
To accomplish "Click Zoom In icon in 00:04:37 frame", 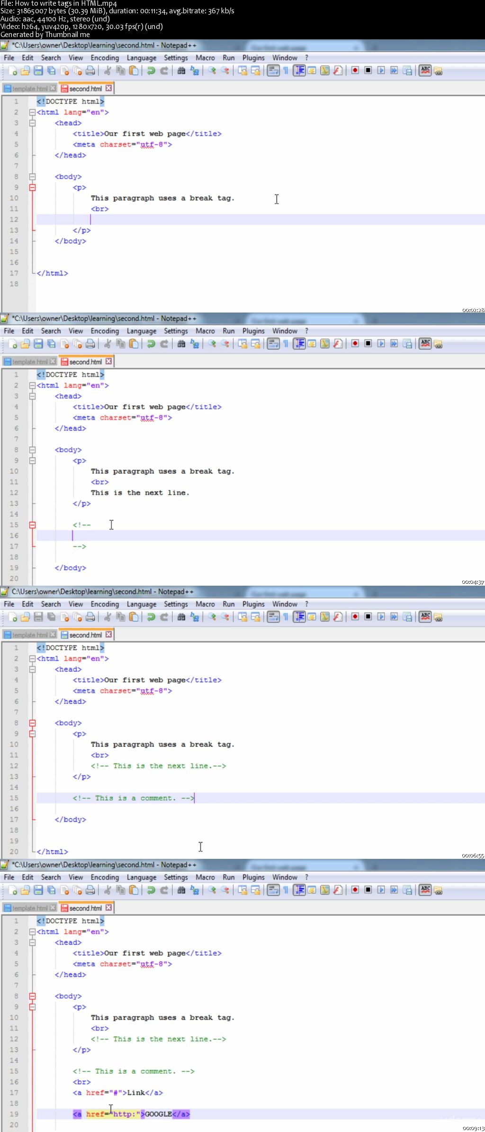I will pyautogui.click(x=212, y=344).
